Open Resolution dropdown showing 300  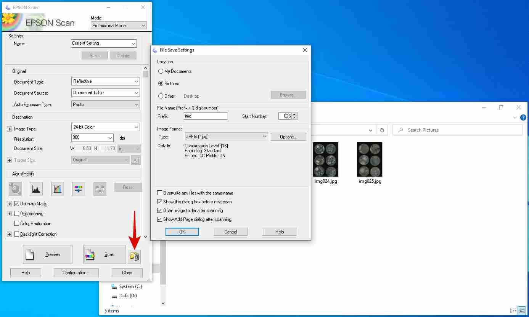click(x=93, y=138)
